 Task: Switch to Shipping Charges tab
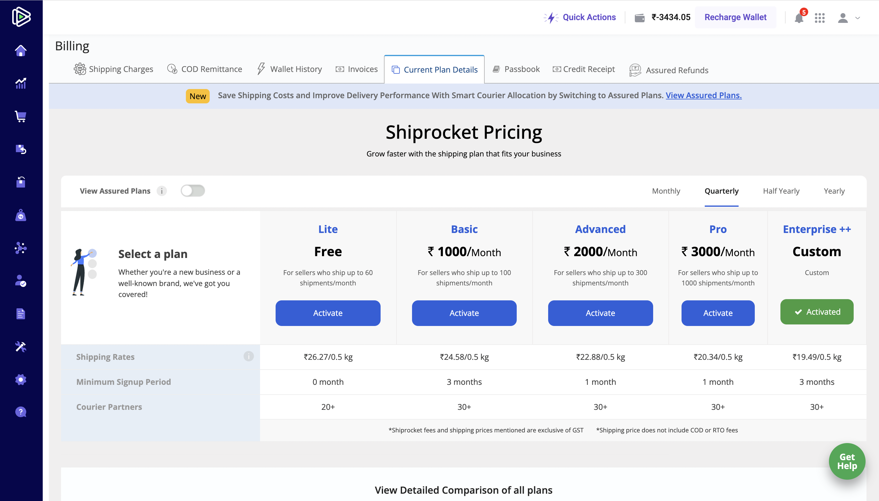point(113,69)
